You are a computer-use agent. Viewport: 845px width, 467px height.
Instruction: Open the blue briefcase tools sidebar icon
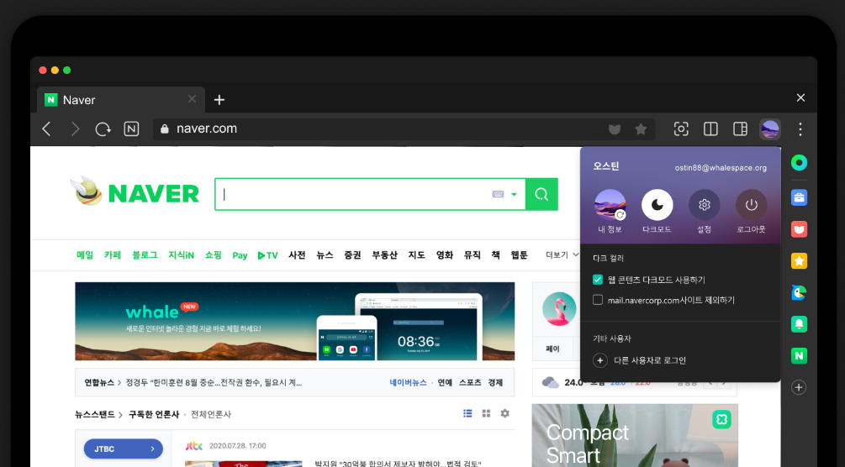(x=800, y=197)
